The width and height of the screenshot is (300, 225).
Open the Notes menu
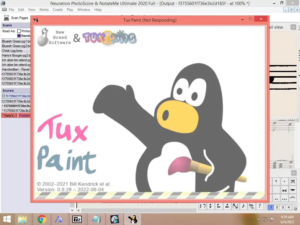pos(44,10)
